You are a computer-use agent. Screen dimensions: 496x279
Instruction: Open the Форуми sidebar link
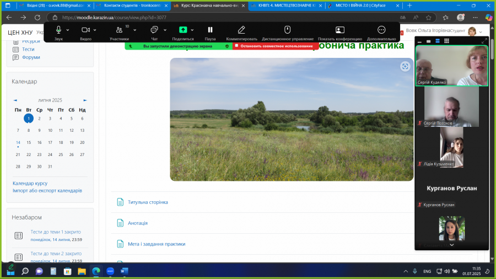point(31,57)
